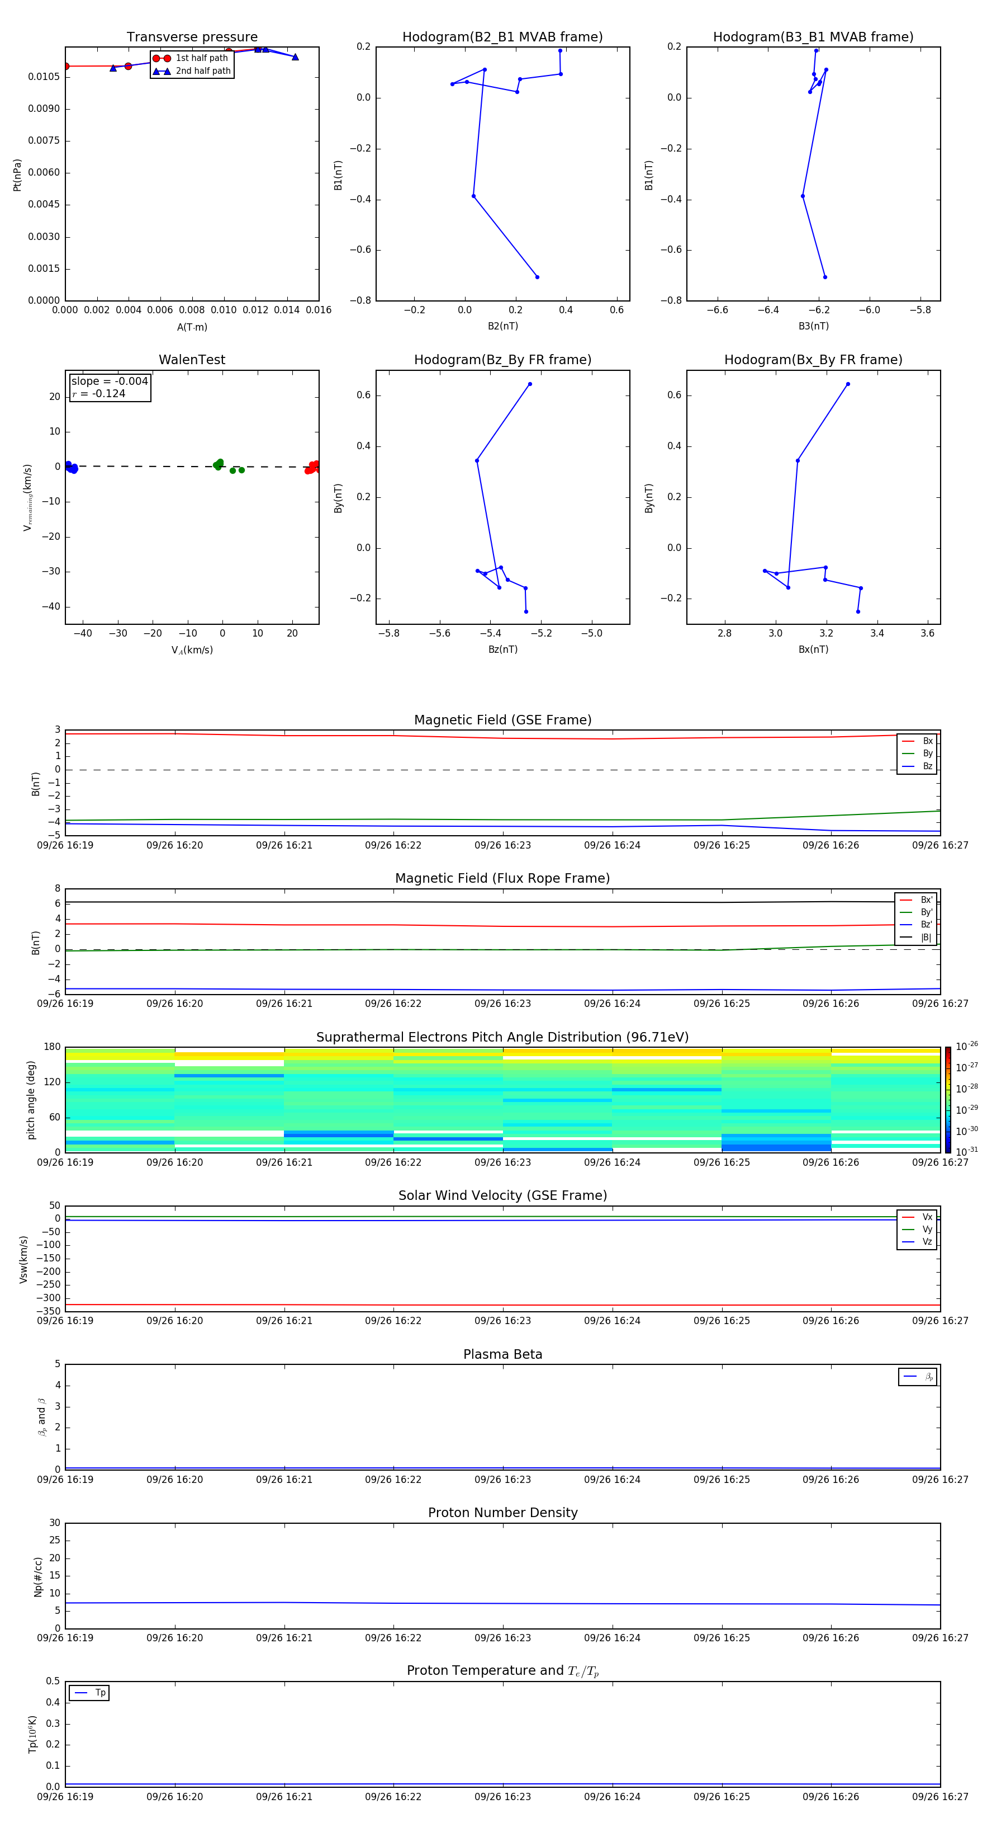Image resolution: width=1006 pixels, height=1846 pixels.
Task: Click the 'Bz(nT)' x-axis label
Action: (502, 649)
